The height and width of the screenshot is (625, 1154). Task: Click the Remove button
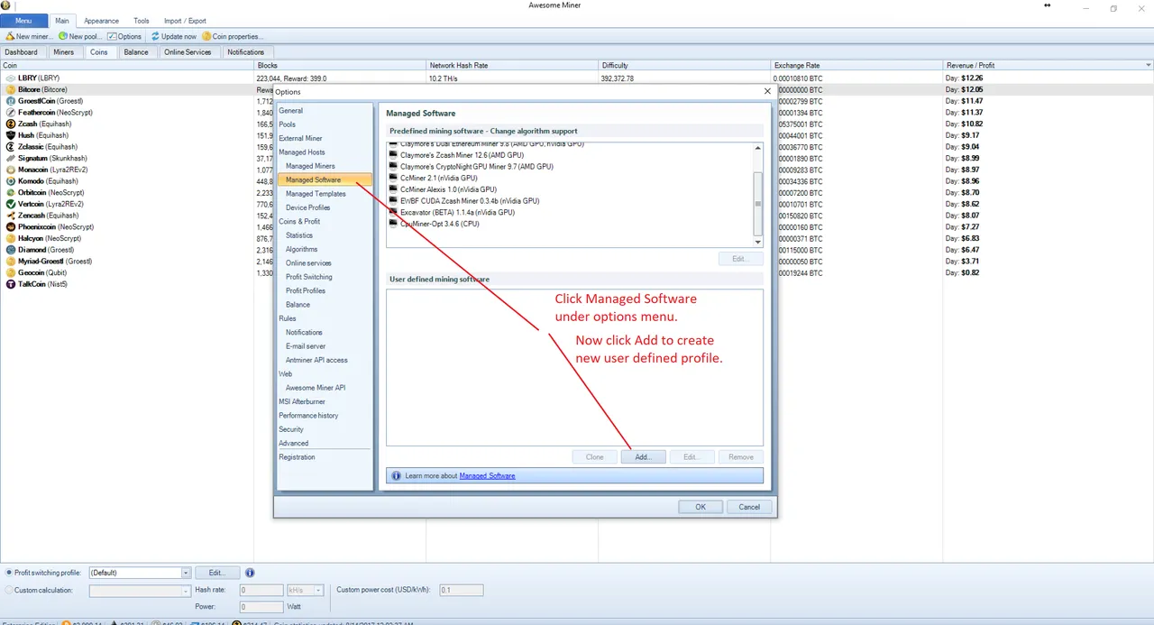pyautogui.click(x=741, y=456)
